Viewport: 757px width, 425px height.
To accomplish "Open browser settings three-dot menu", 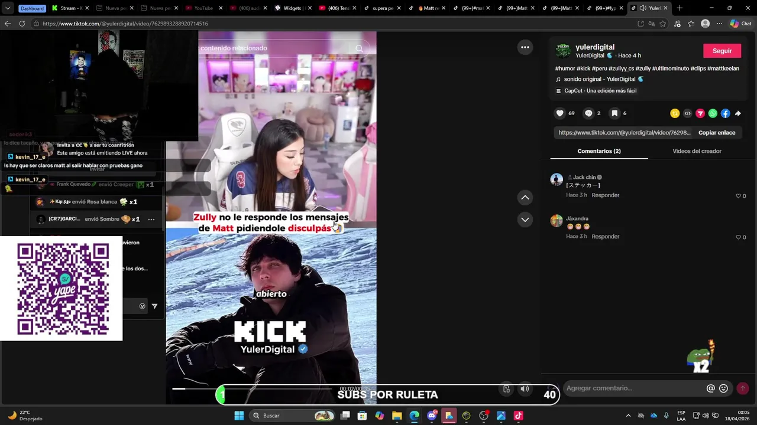I will (719, 24).
